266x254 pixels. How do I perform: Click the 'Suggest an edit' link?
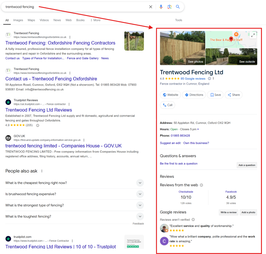click(170, 143)
